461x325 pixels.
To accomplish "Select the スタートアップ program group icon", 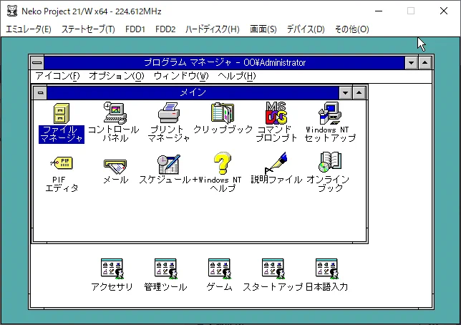I will 273,268.
